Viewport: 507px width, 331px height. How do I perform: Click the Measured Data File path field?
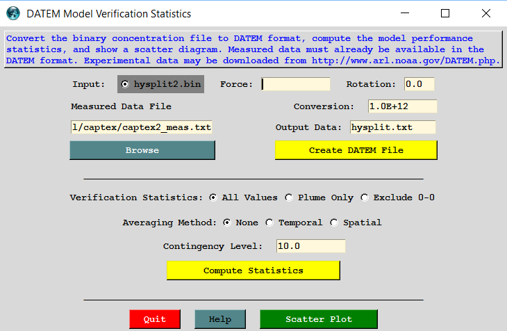coord(141,127)
